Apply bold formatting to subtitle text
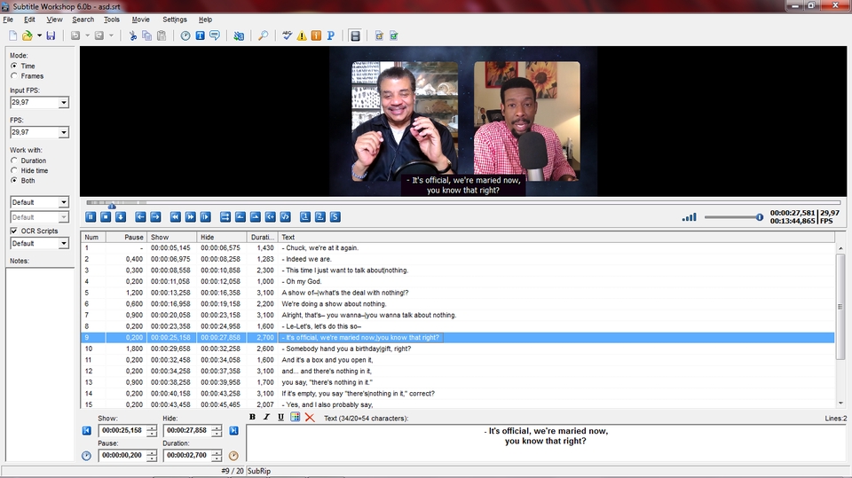This screenshot has height=478, width=852. 252,417
